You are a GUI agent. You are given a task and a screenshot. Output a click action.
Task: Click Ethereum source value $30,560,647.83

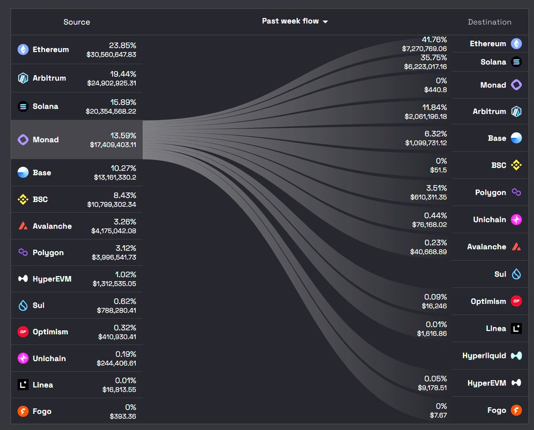[111, 55]
